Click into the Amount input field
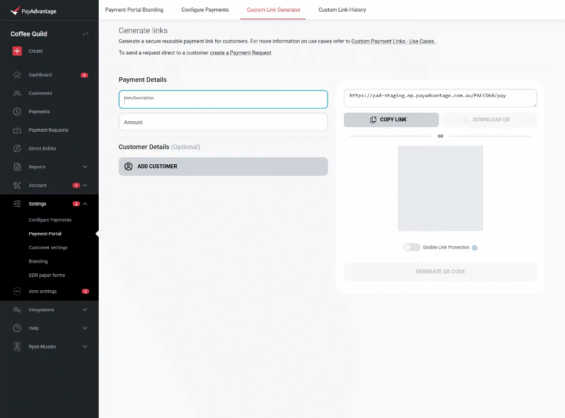The image size is (565, 418). pyautogui.click(x=223, y=122)
